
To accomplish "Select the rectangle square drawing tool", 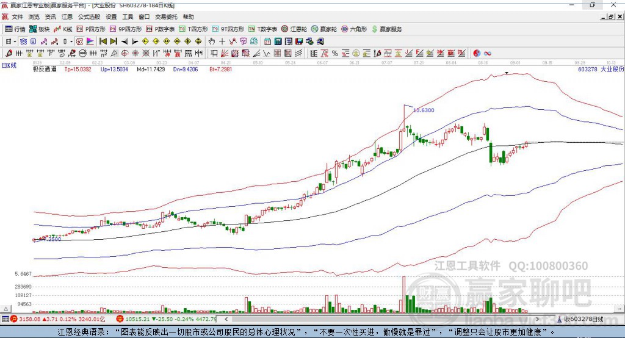I will click(x=214, y=54).
